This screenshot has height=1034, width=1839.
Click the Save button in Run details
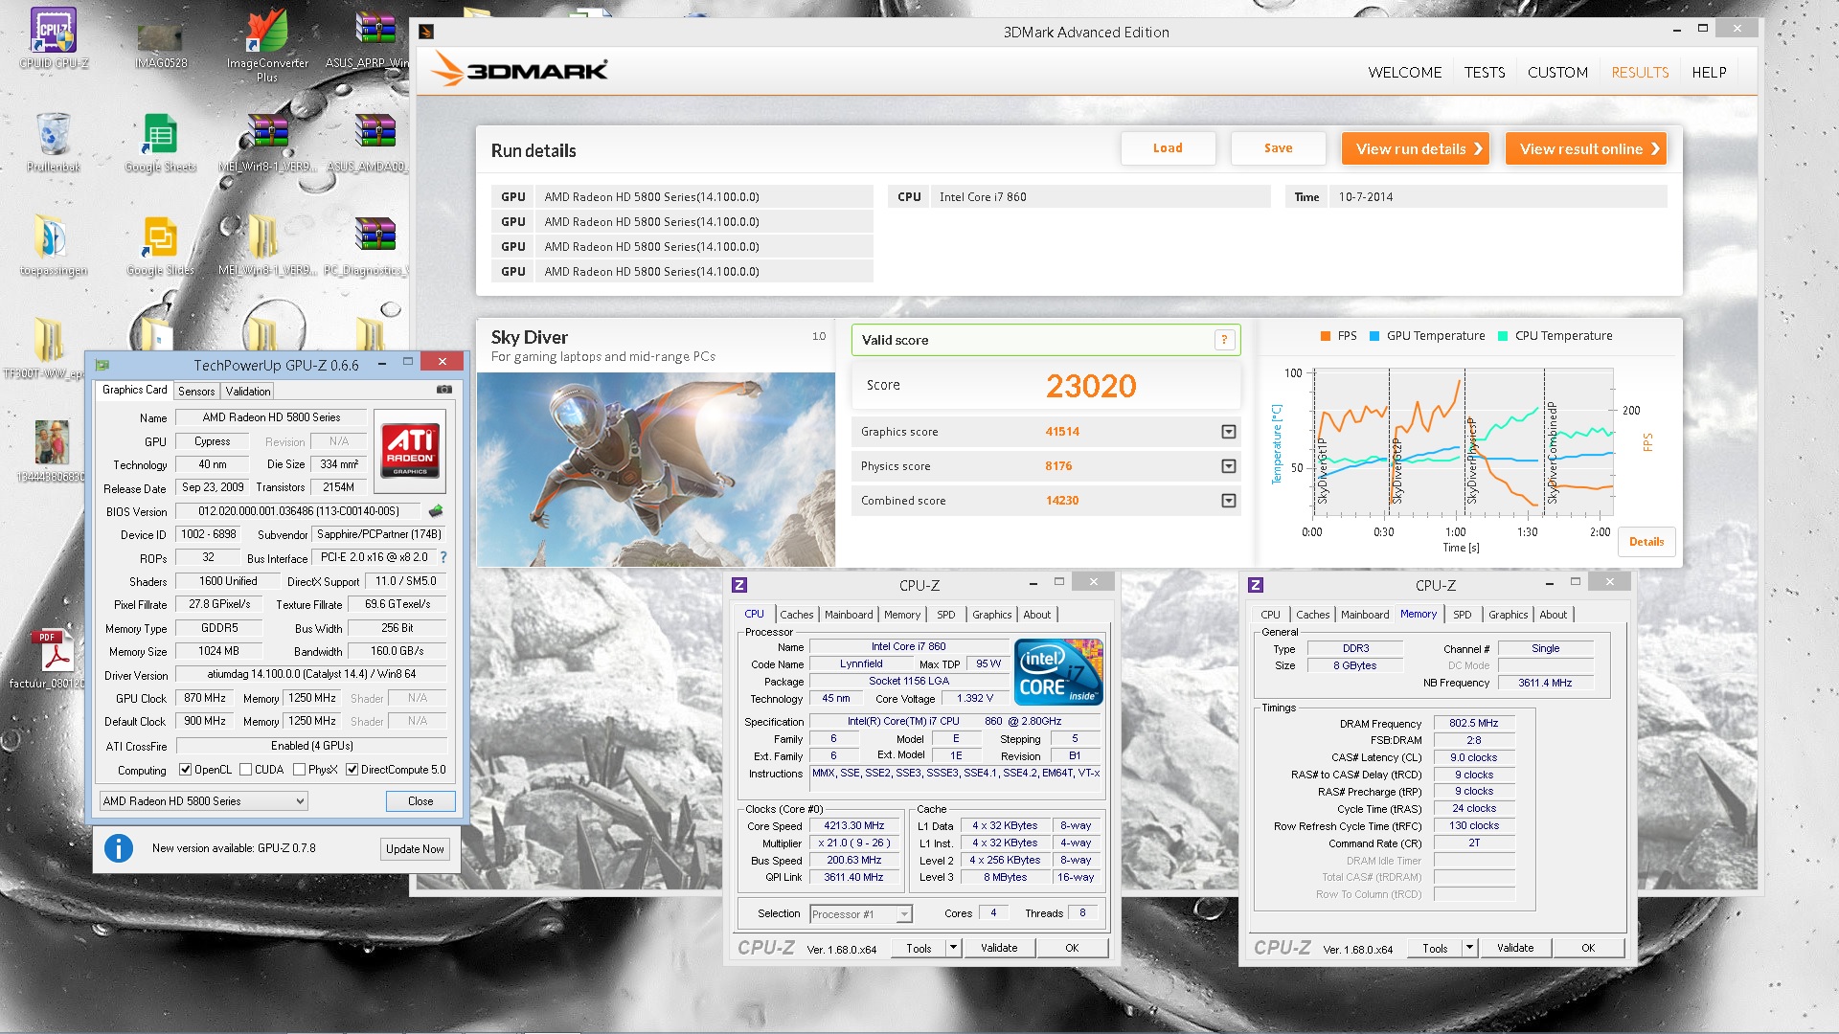(x=1279, y=148)
